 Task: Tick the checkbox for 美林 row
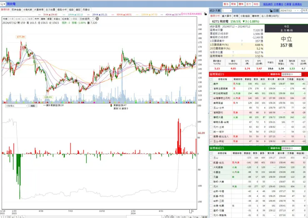(211, 84)
